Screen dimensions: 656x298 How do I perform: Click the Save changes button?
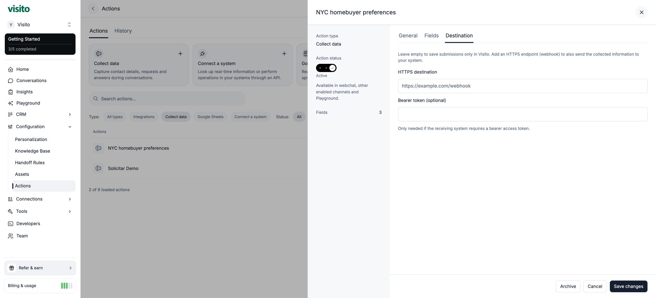[x=629, y=286]
